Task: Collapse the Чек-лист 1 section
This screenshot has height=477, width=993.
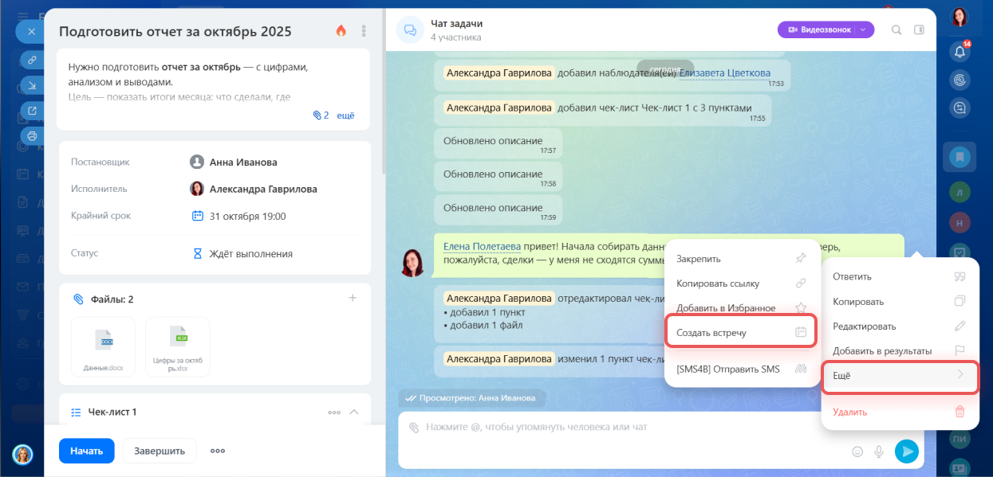Action: tap(354, 412)
